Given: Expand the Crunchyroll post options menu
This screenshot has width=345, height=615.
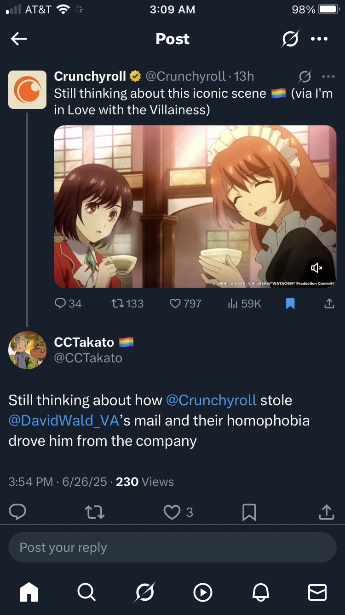Looking at the screenshot, I should [328, 76].
